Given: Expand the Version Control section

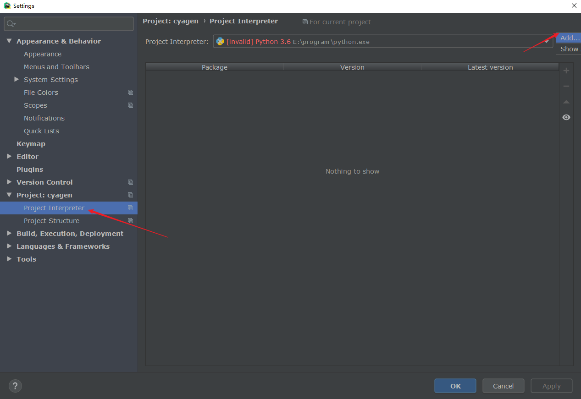Looking at the screenshot, I should (9, 182).
